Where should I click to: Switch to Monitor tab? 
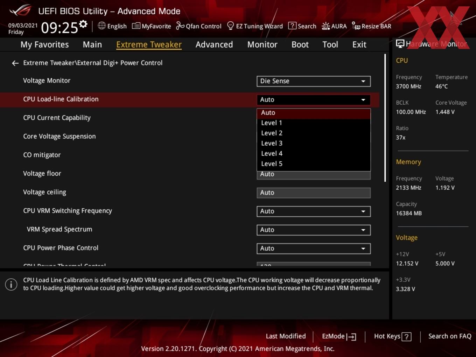[x=262, y=44]
